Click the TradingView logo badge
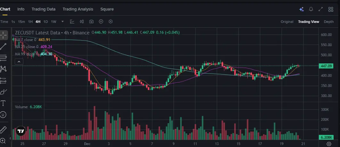 coord(20,131)
